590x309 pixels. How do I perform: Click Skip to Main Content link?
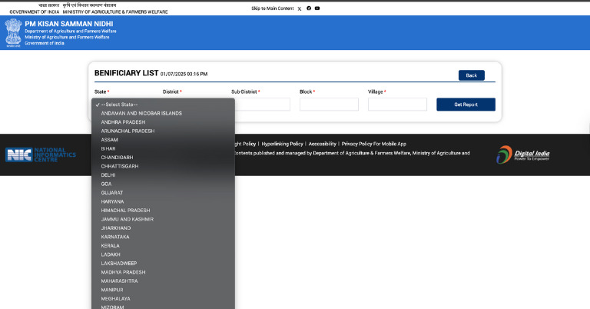273,8
